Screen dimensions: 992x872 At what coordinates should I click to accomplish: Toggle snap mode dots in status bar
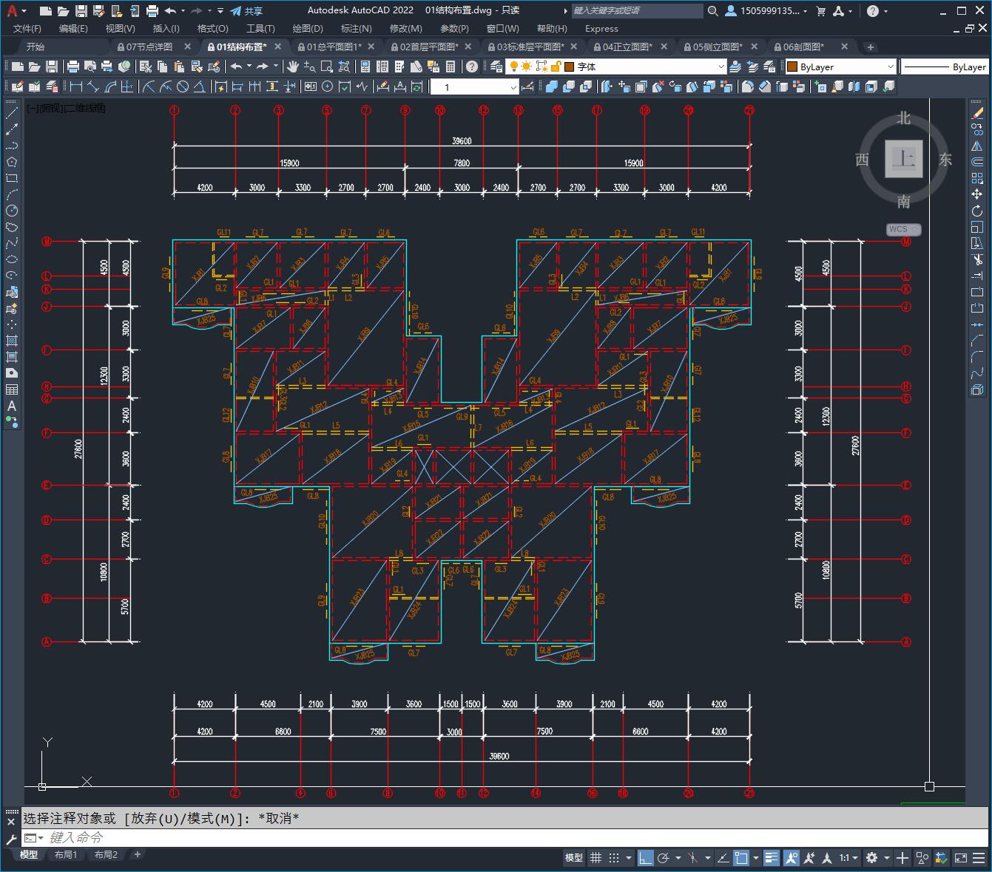[x=614, y=858]
